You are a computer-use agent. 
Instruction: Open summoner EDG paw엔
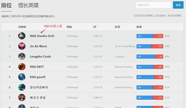[x=38, y=77]
